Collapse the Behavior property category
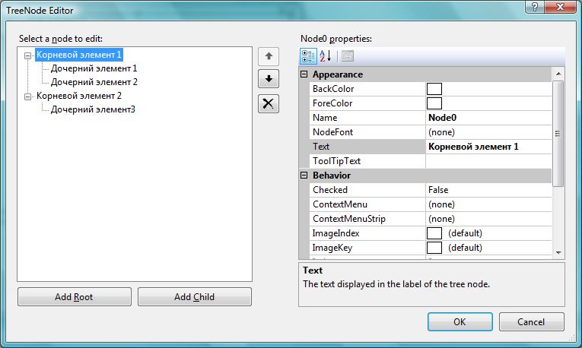582x348 pixels. pos(304,176)
